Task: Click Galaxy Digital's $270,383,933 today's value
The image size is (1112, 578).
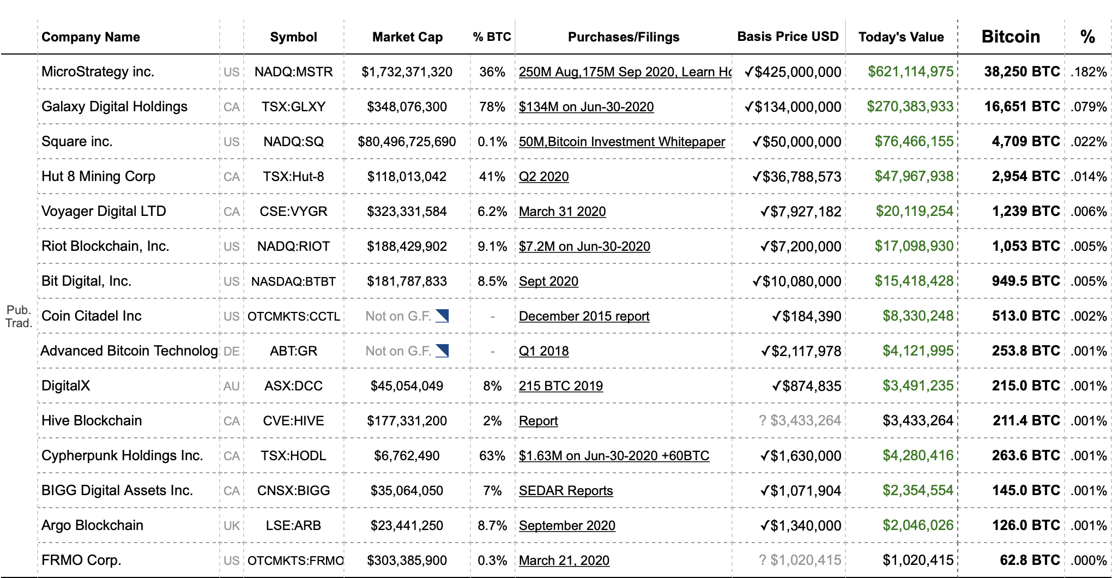Action: (x=910, y=107)
